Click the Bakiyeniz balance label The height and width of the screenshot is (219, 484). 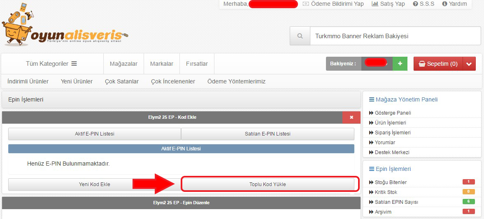343,64
